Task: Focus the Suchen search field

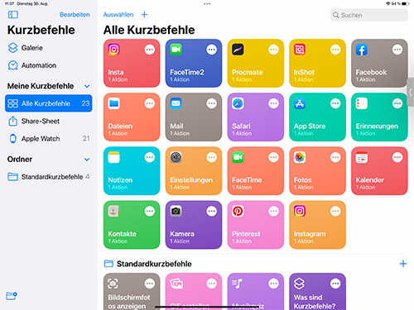Action: click(369, 15)
